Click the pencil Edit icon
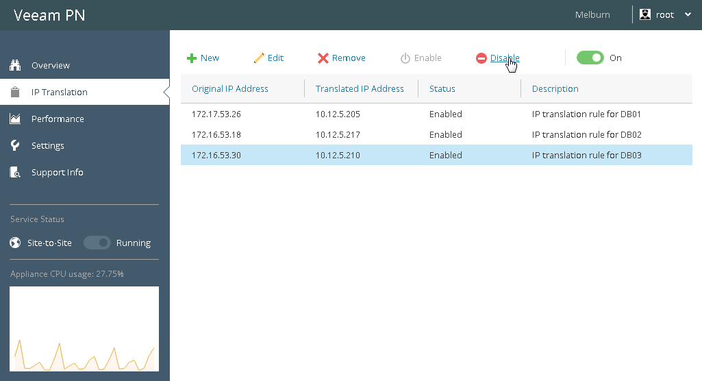Screen dimensions: 702x381 259,58
